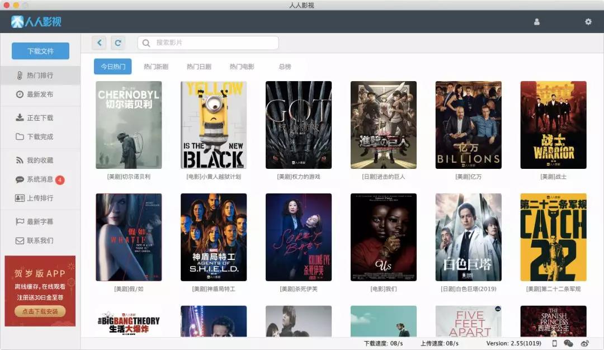Image resolution: width=604 pixels, height=350 pixels.
Task: Open the Yellow Is the New Black poster
Action: (214, 125)
